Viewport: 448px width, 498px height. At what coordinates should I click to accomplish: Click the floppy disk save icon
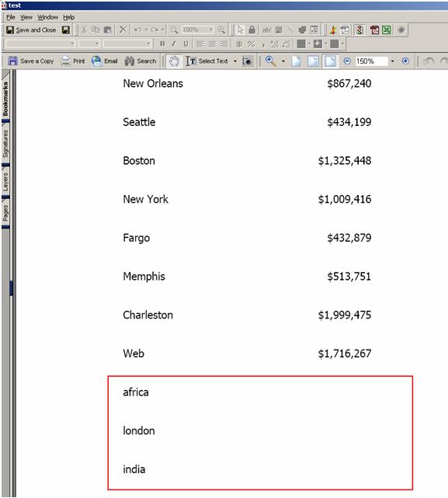pos(66,30)
